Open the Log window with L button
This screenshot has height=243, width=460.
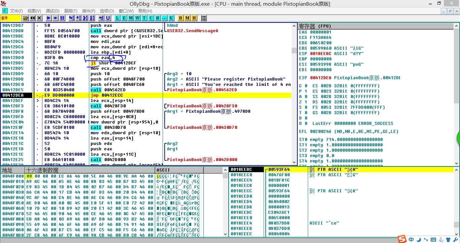point(118,18)
